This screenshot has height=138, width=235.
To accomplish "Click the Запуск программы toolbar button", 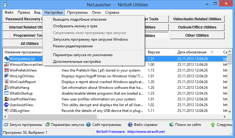I will [x=23, y=125].
